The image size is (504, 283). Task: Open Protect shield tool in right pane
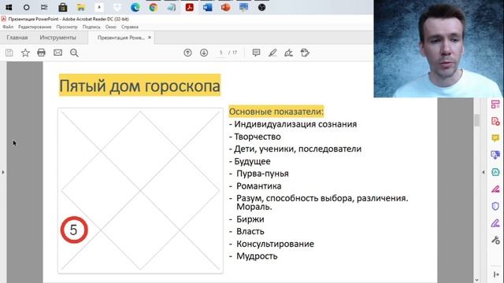click(x=495, y=206)
